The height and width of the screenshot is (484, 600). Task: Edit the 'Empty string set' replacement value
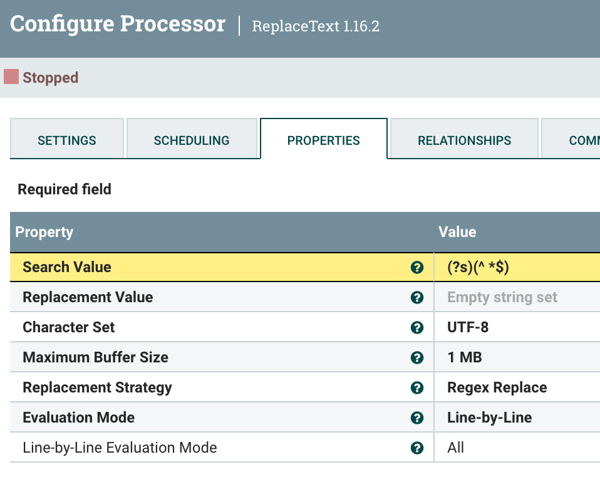pyautogui.click(x=517, y=298)
